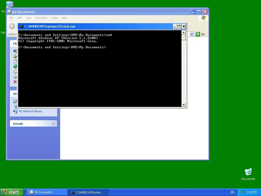
Task: Click the cmd window title bar icon
Action: click(x=21, y=26)
